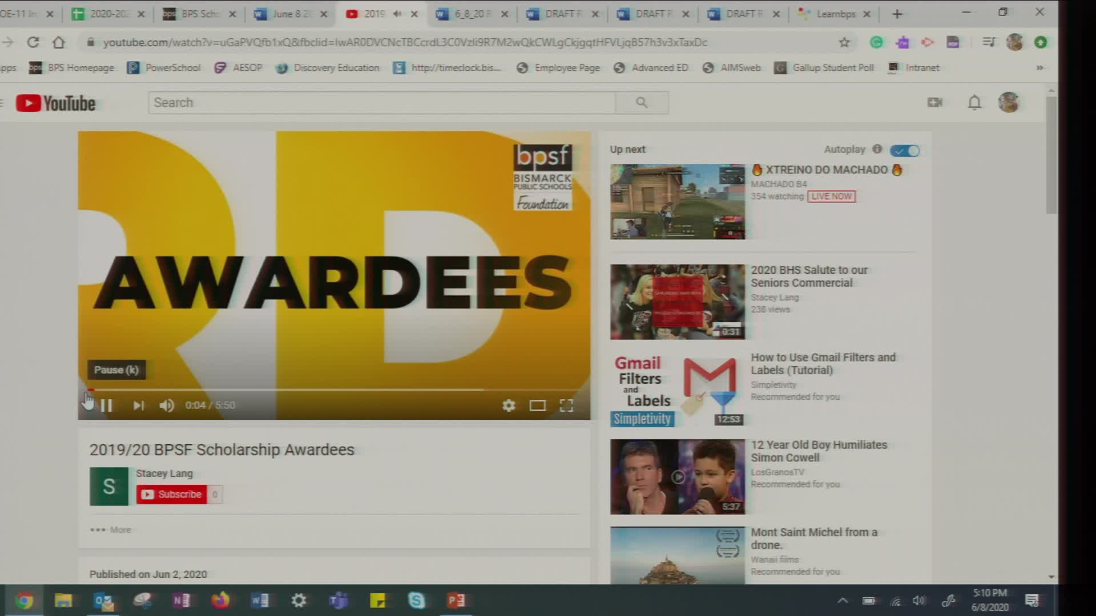Open the BPS Homepage bookmark
Image resolution: width=1096 pixels, height=616 pixels.
click(72, 68)
